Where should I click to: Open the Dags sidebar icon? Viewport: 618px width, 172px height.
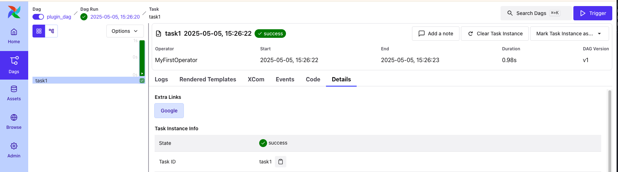click(14, 65)
